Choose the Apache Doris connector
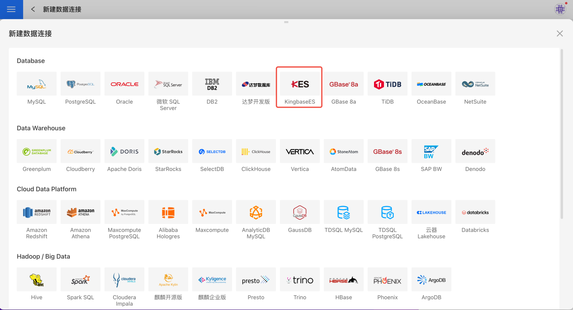Screen dimensions: 573x310 pyautogui.click(x=124, y=151)
